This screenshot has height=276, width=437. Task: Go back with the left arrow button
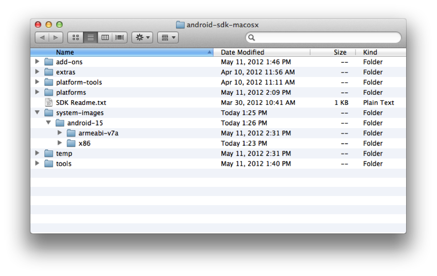coord(42,37)
